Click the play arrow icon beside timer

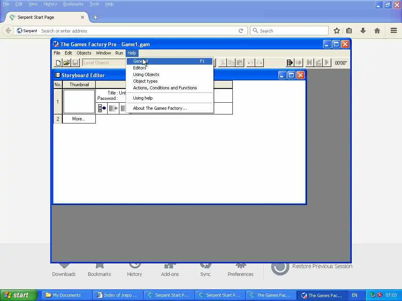tap(327, 63)
